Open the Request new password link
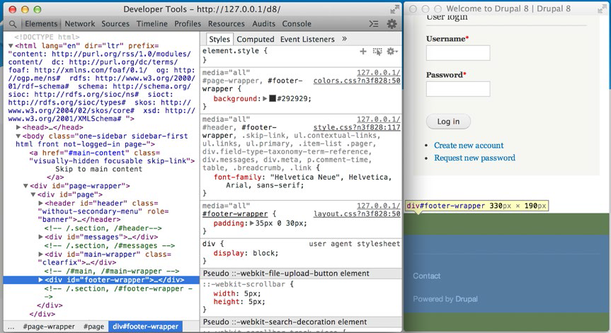Screen dimensions: 611x333 [474, 158]
